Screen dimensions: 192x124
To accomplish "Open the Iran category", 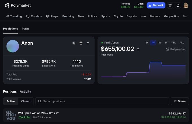I will pyautogui.click(x=143, y=16).
